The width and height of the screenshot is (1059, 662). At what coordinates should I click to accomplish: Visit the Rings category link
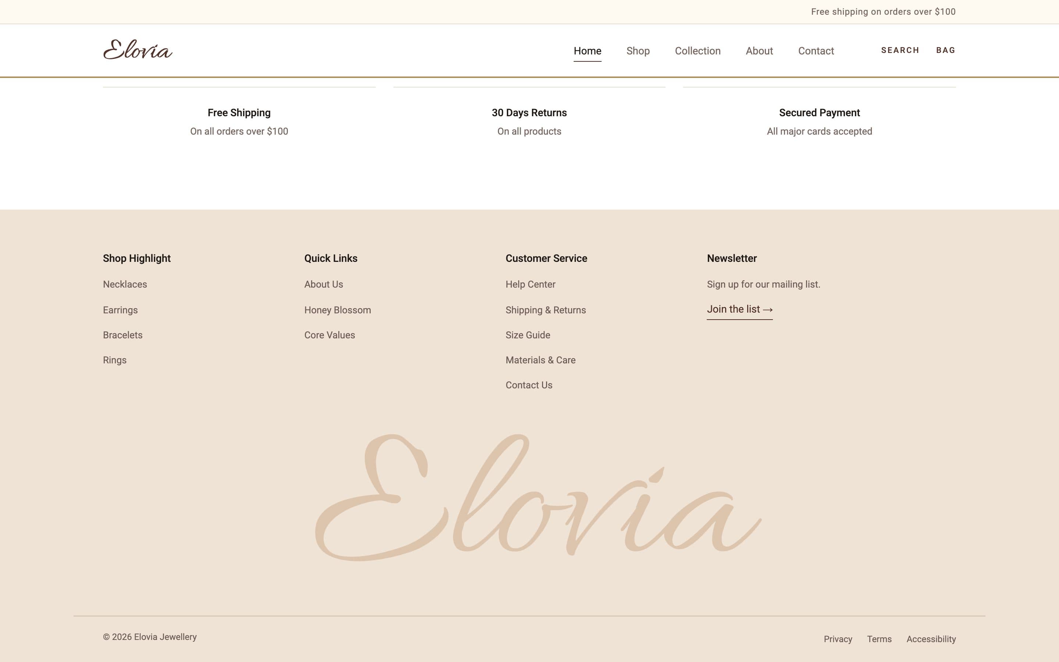point(115,360)
